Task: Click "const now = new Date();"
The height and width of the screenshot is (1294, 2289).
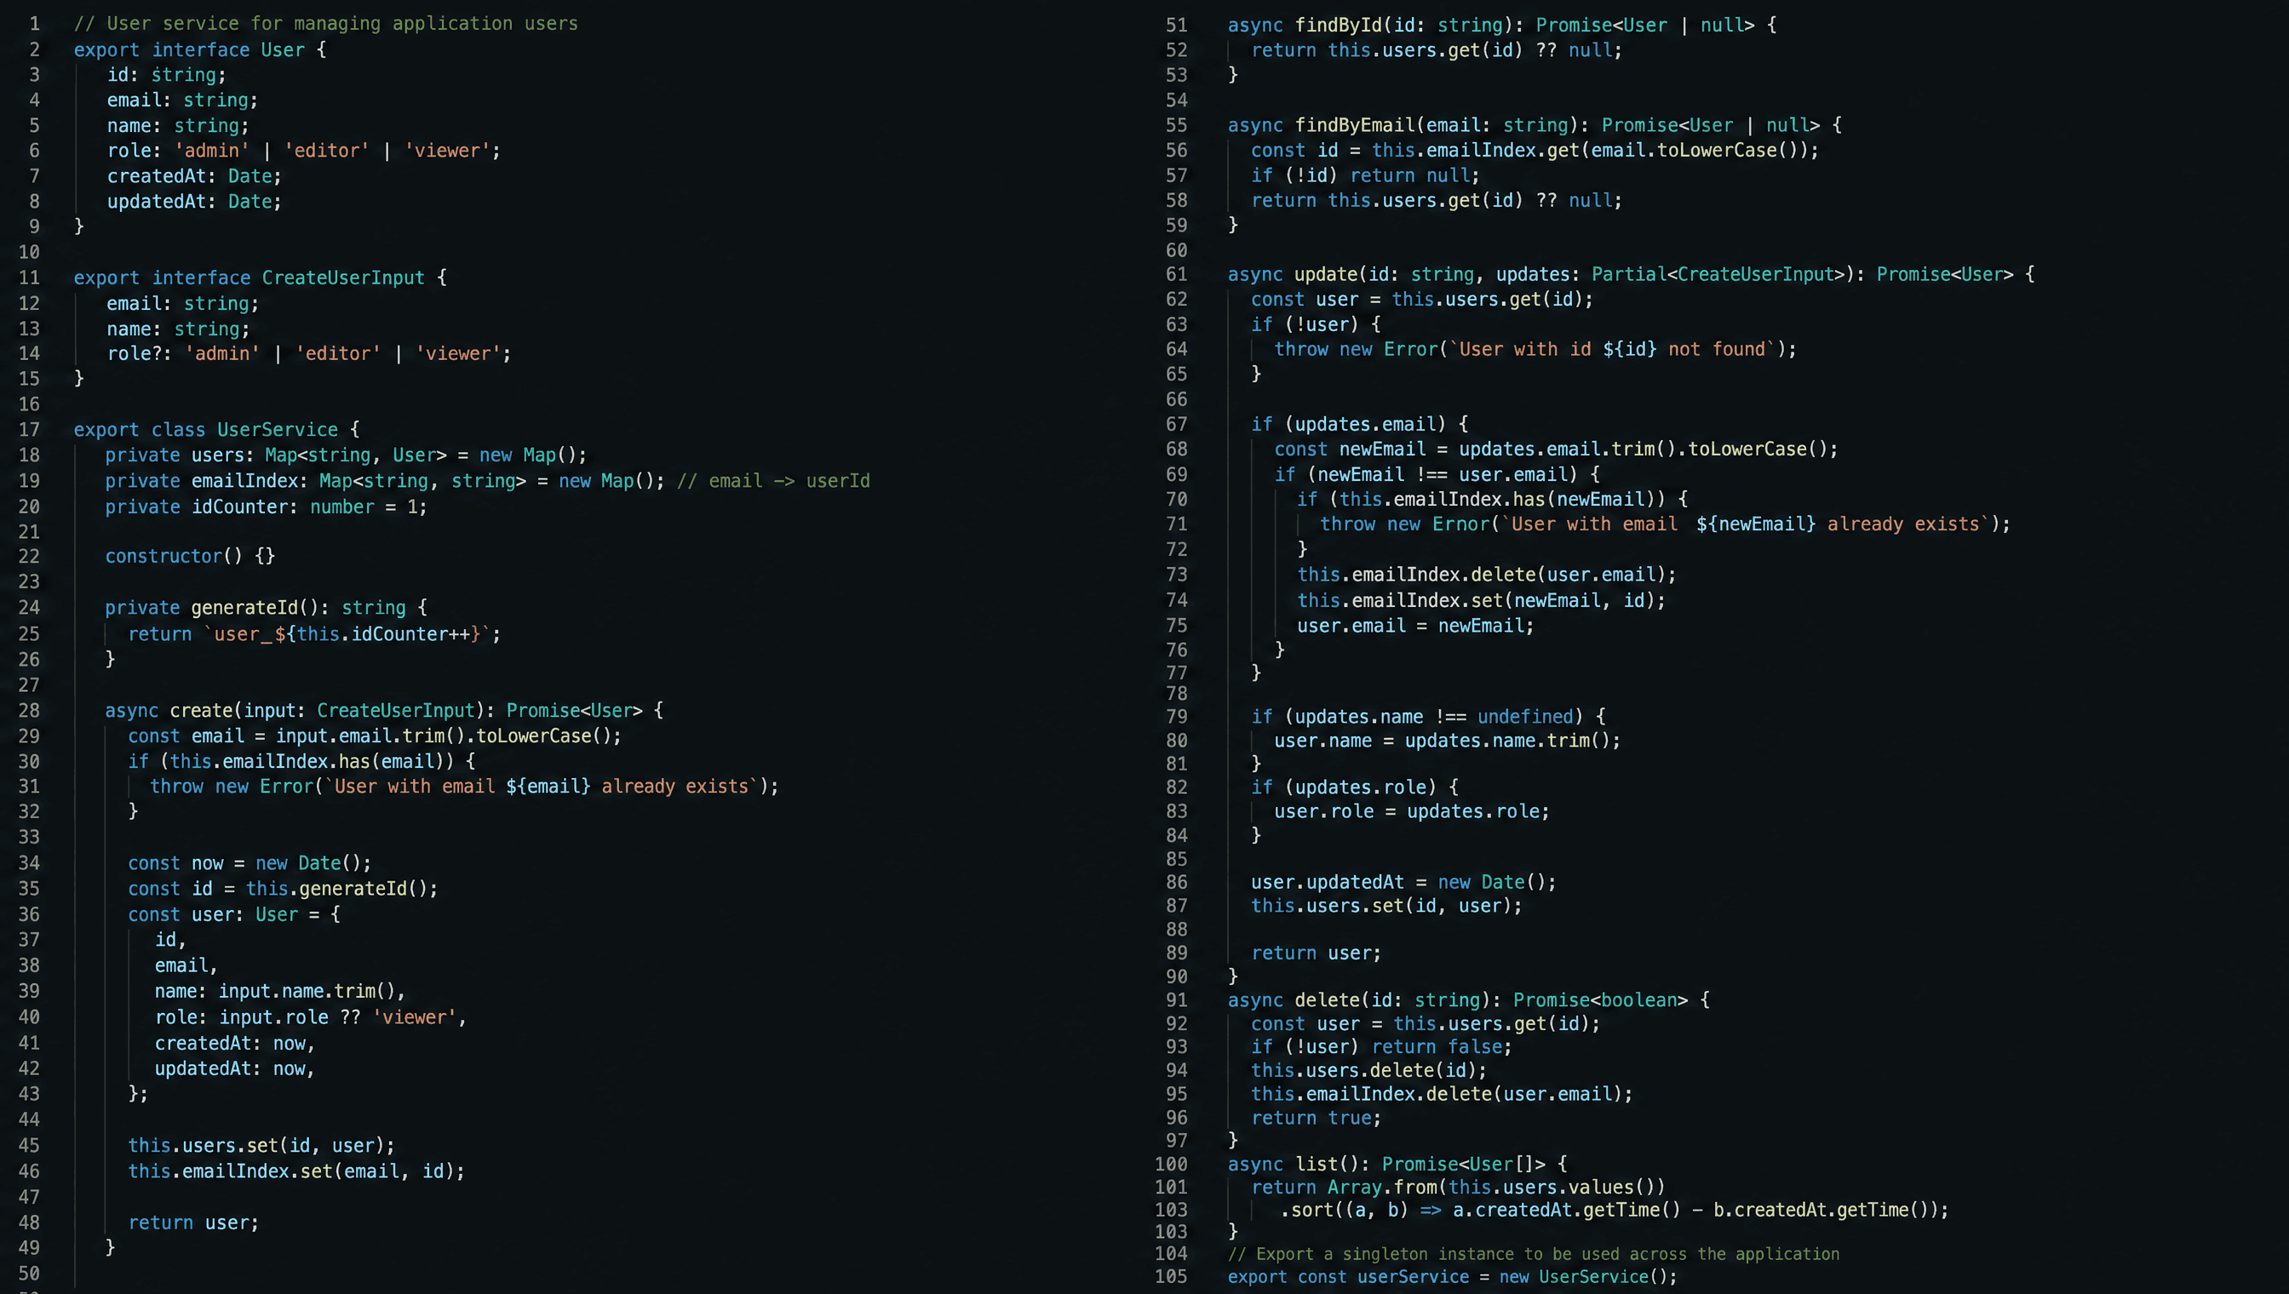Action: point(250,863)
